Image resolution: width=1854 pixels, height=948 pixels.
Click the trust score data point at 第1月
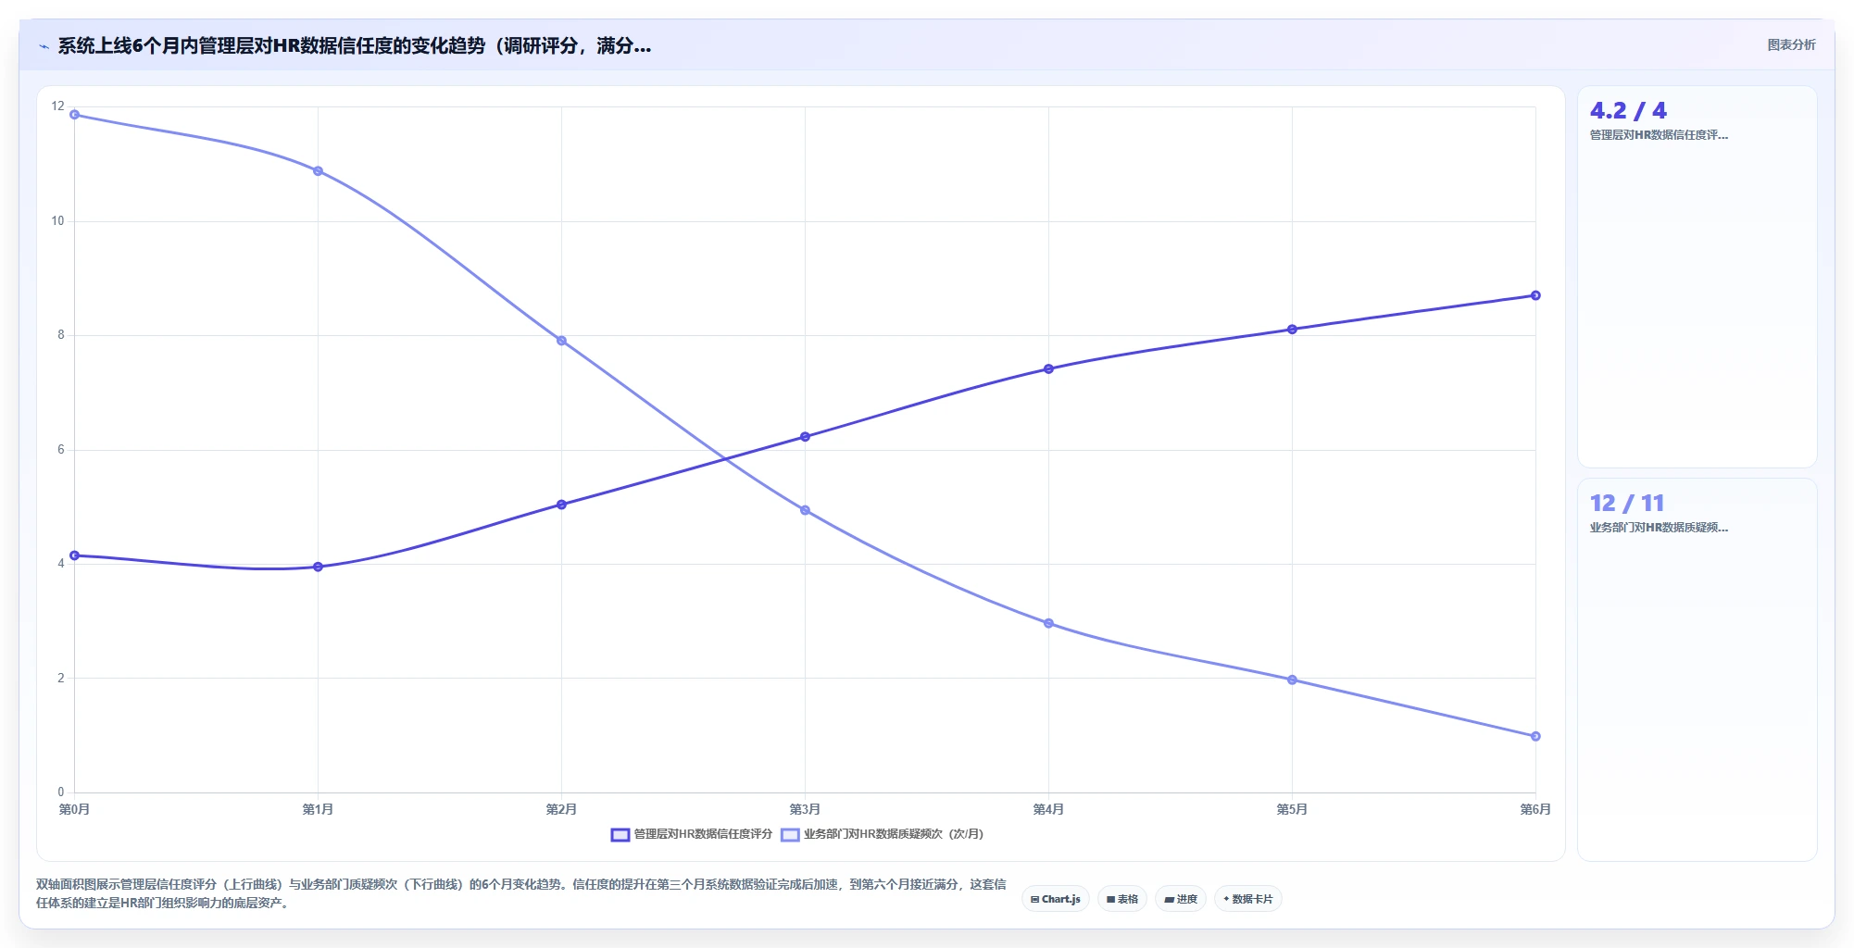(318, 567)
